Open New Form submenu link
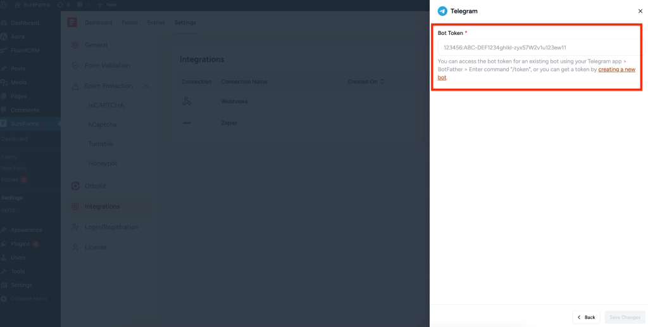The image size is (648, 327). (x=14, y=168)
